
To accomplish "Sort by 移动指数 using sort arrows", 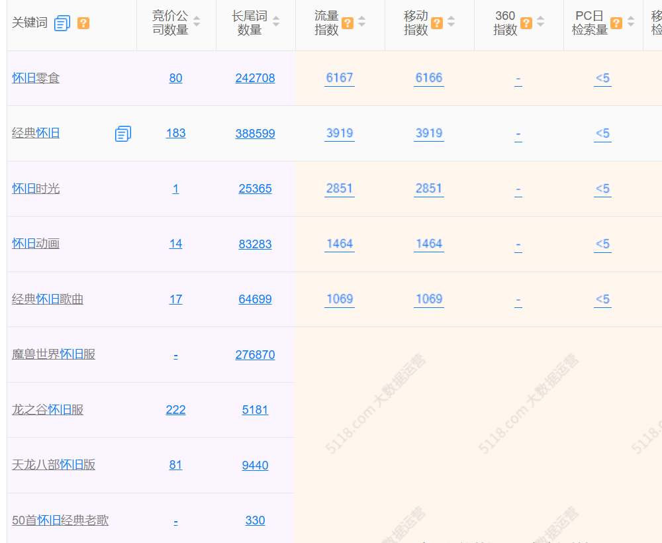I will click(451, 22).
